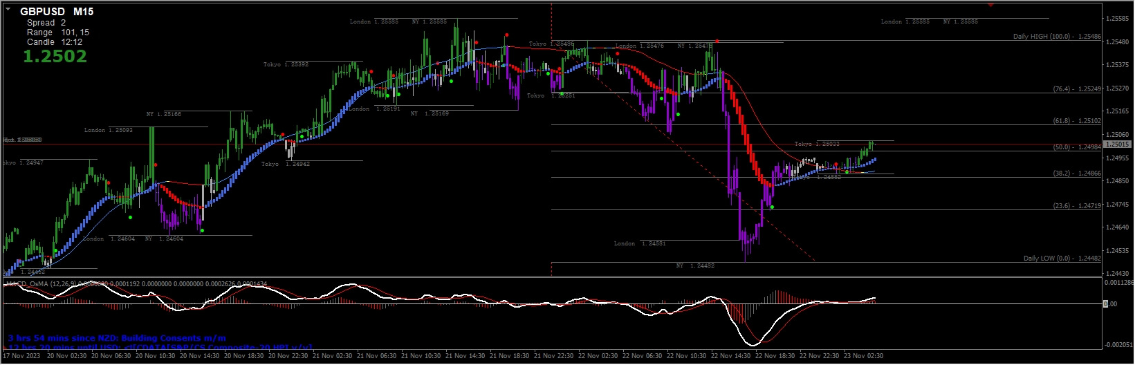Click the London 1.24581 session label
Image resolution: width=1135 pixels, height=365 pixels.
pyautogui.click(x=640, y=243)
